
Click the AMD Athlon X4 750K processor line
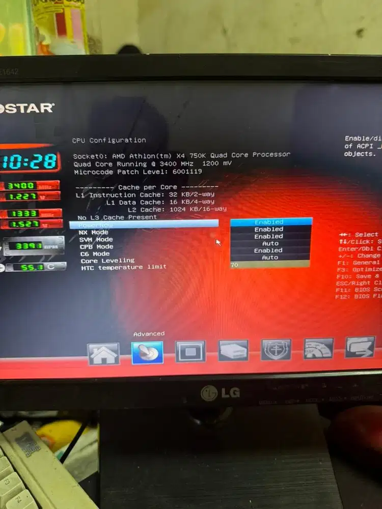coord(182,155)
